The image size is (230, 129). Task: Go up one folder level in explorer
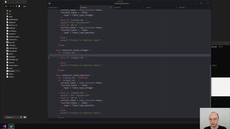click(16, 6)
